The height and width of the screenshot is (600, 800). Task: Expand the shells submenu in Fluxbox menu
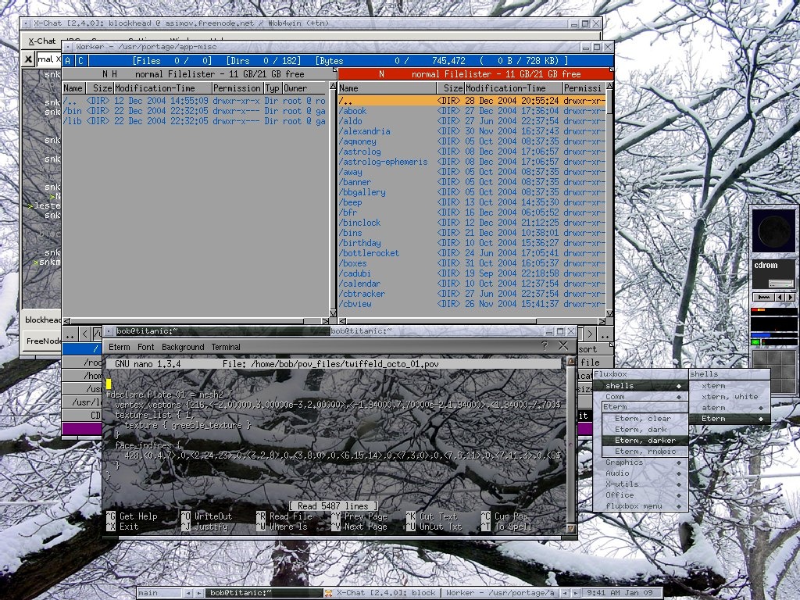[x=641, y=386]
